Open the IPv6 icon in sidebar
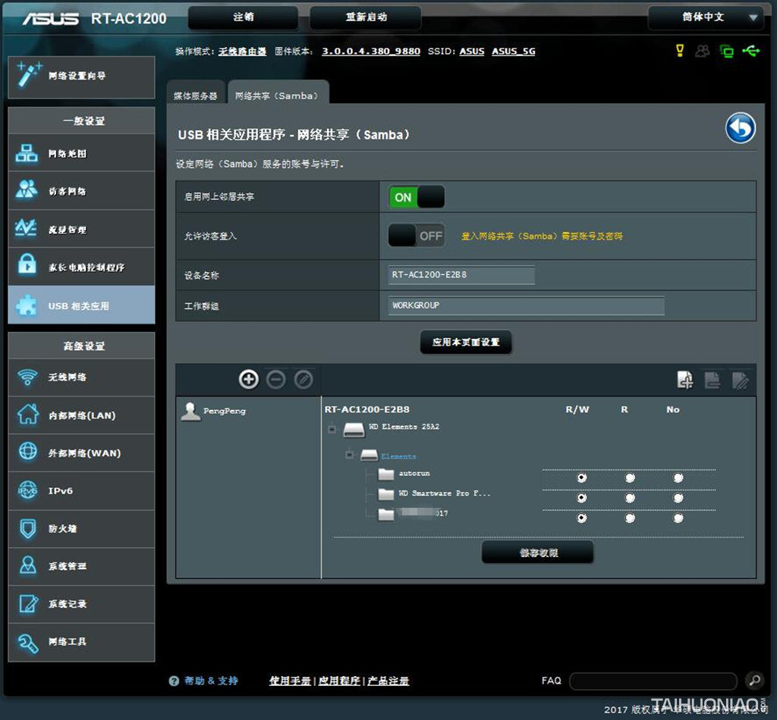 pos(28,490)
